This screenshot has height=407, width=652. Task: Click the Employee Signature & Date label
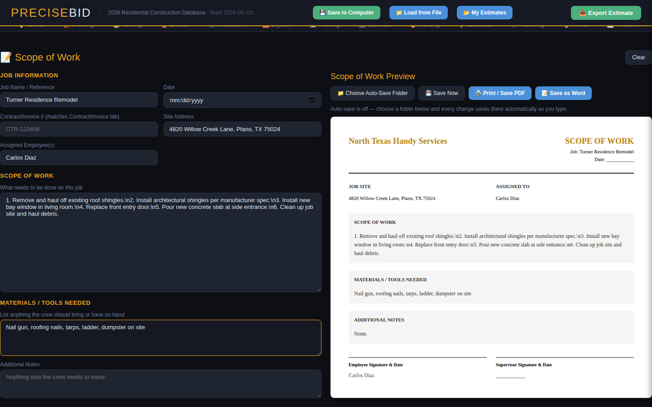(x=375, y=365)
